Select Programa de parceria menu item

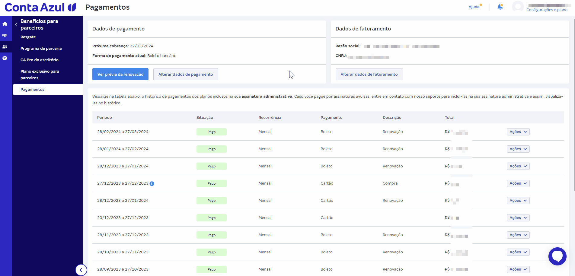coord(41,48)
